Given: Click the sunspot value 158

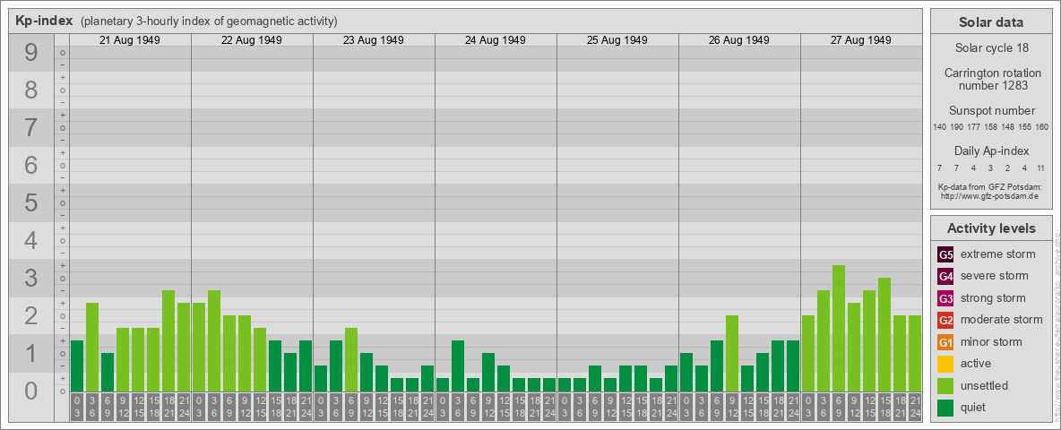Looking at the screenshot, I should click(x=990, y=127).
